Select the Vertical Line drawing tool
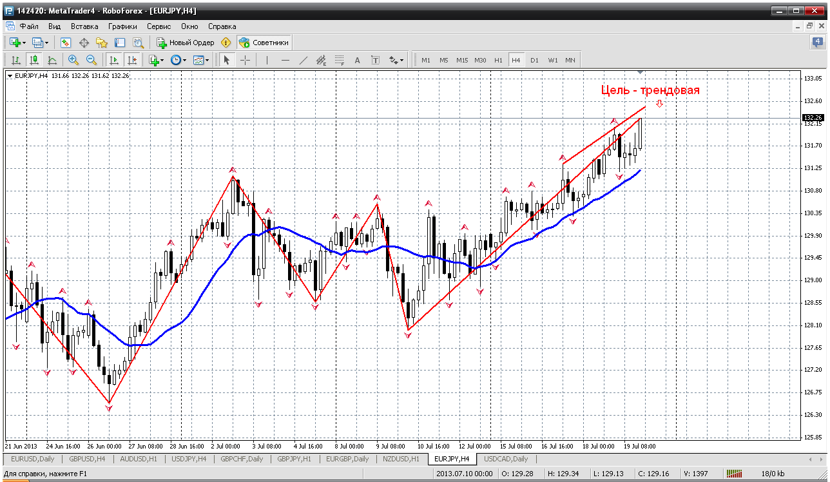Viewport: 830px width, 482px height. (x=267, y=60)
